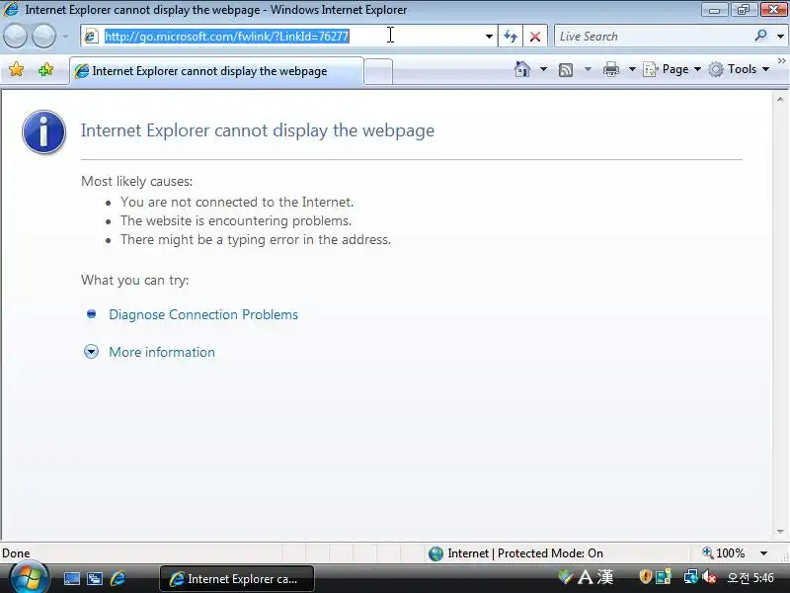Click the Back navigation button
The image size is (790, 593).
16,36
